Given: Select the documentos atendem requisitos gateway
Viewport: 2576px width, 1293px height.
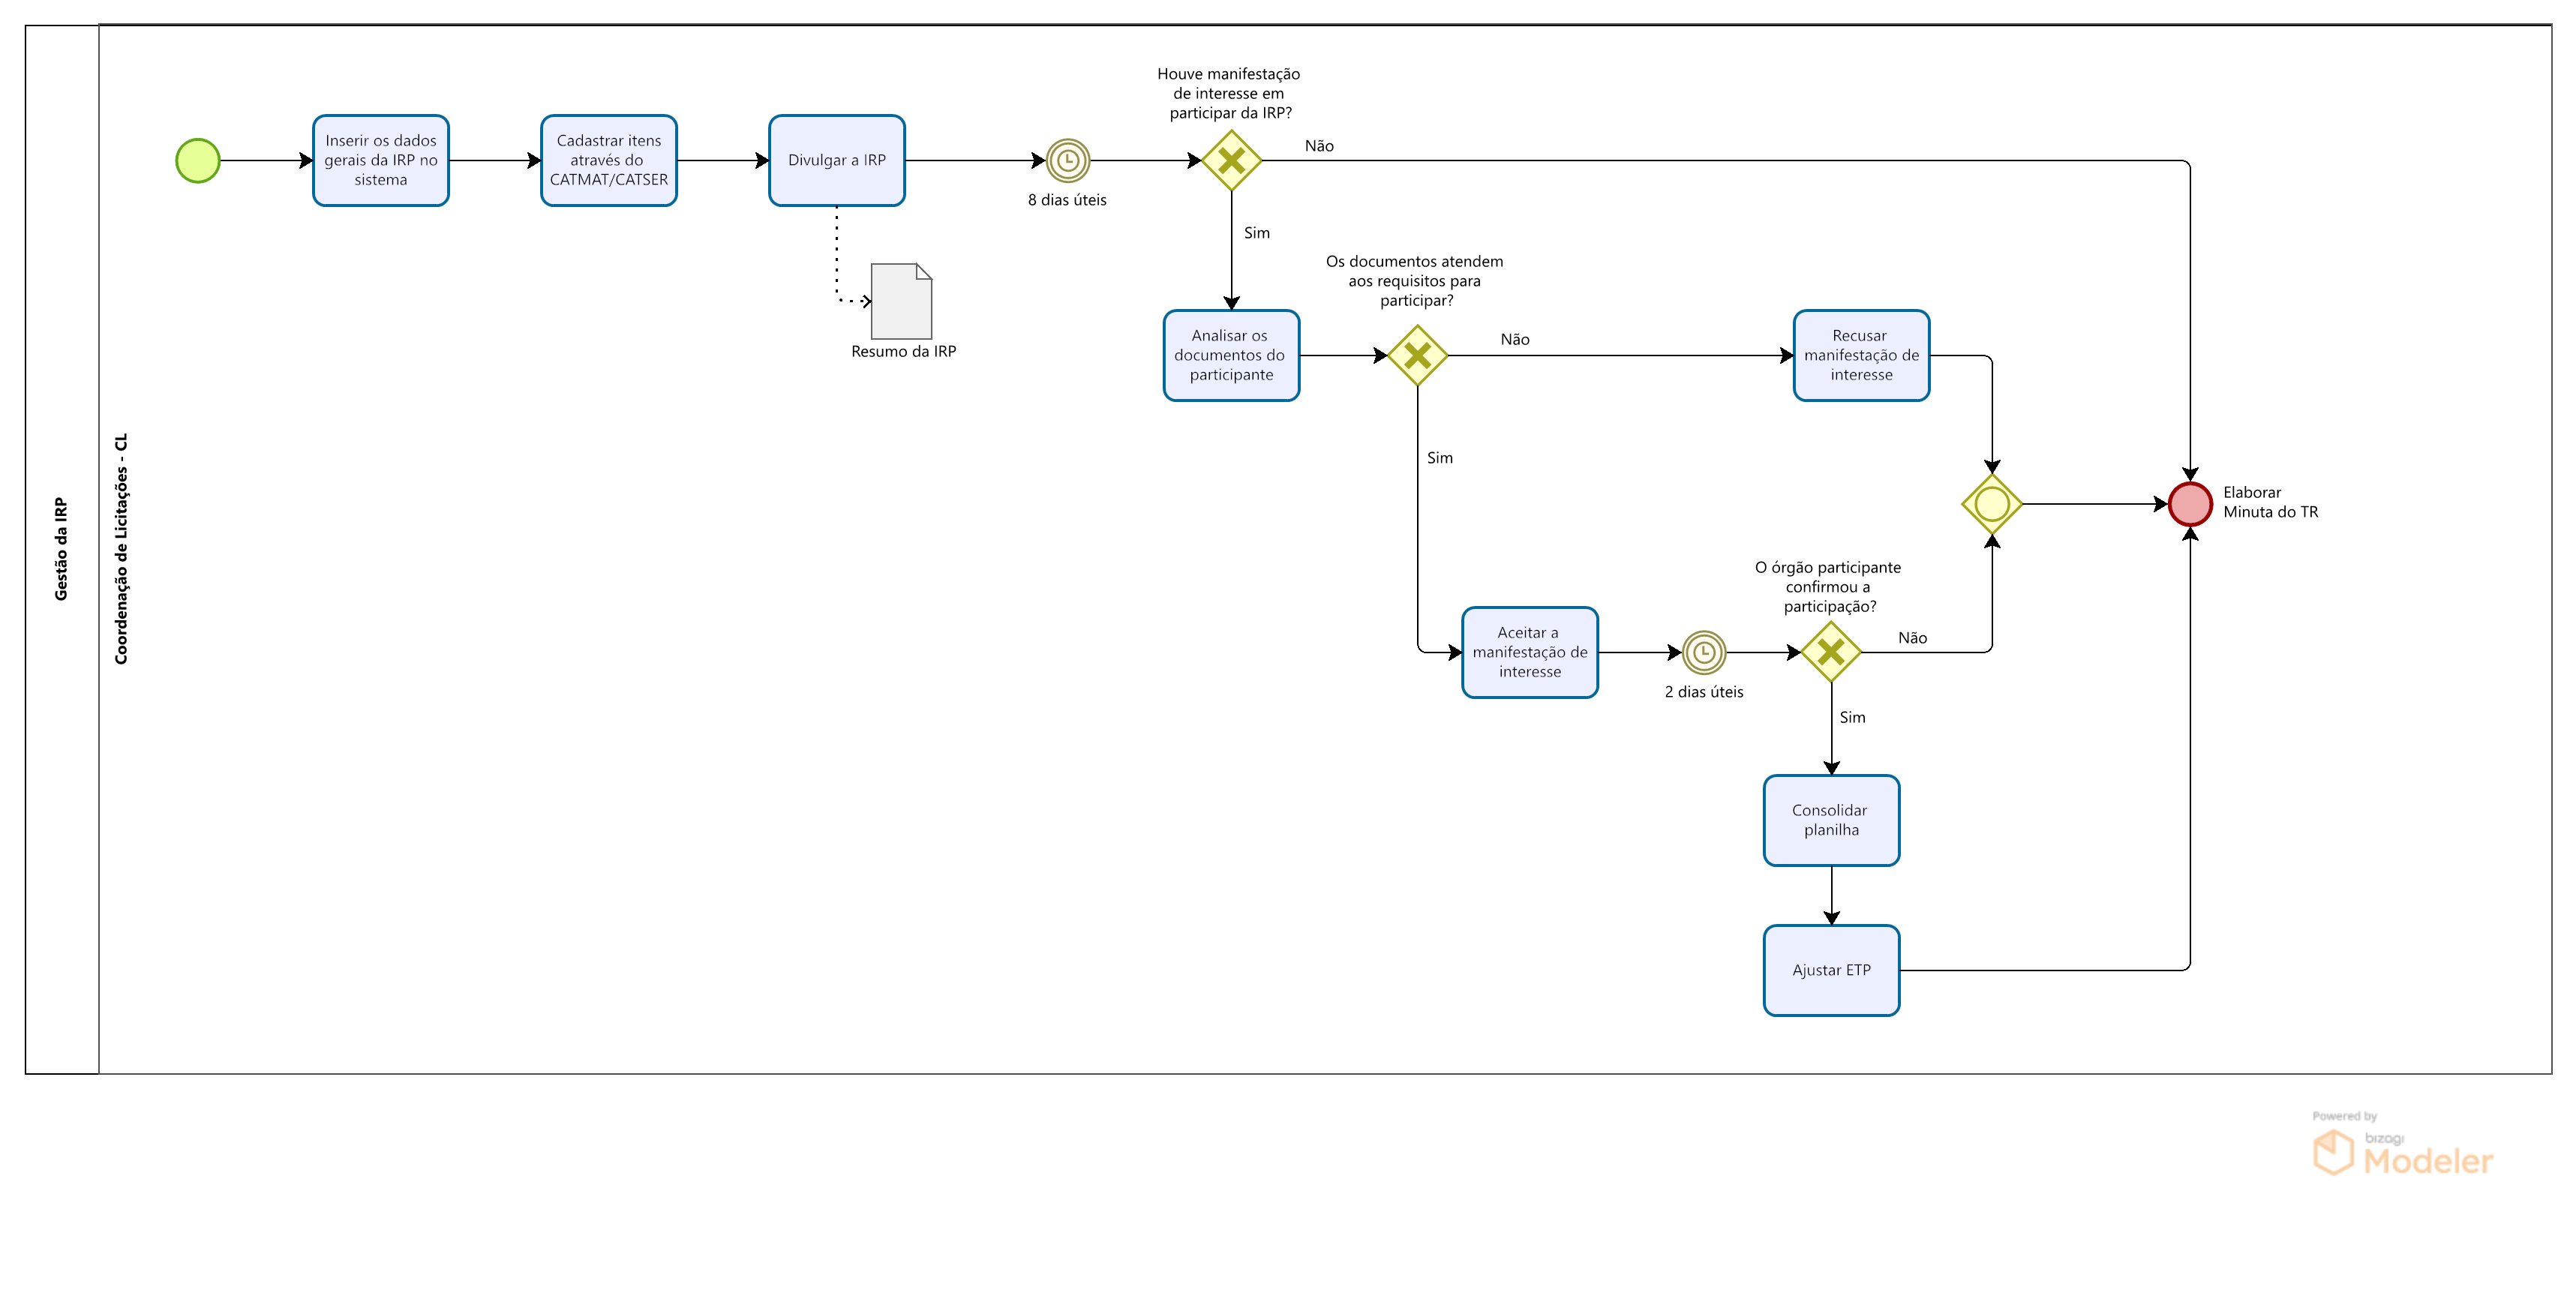Looking at the screenshot, I should pos(1417,356).
